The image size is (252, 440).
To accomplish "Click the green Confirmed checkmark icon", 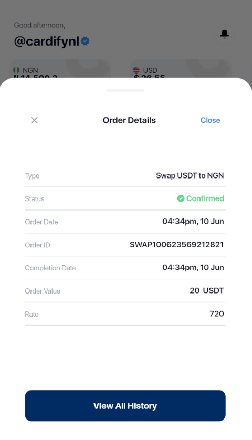I will point(181,198).
